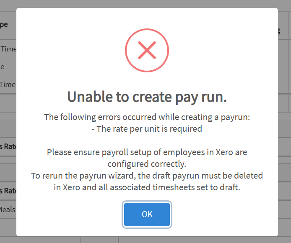Click the red X error icon
Image resolution: width=291 pixels, height=243 pixels.
[x=147, y=50]
